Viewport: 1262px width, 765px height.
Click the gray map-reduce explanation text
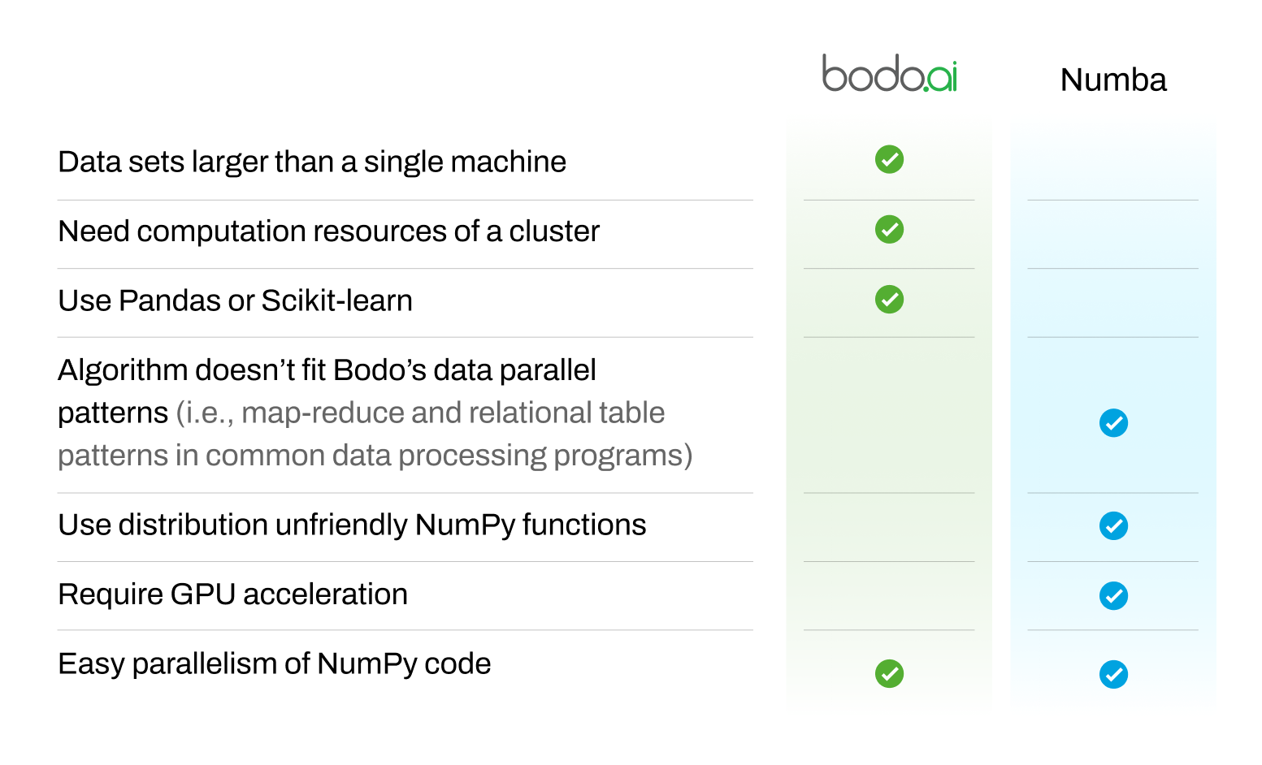point(375,434)
